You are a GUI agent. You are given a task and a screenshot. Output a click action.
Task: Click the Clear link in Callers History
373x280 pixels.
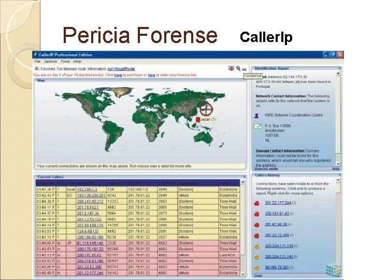258,275
